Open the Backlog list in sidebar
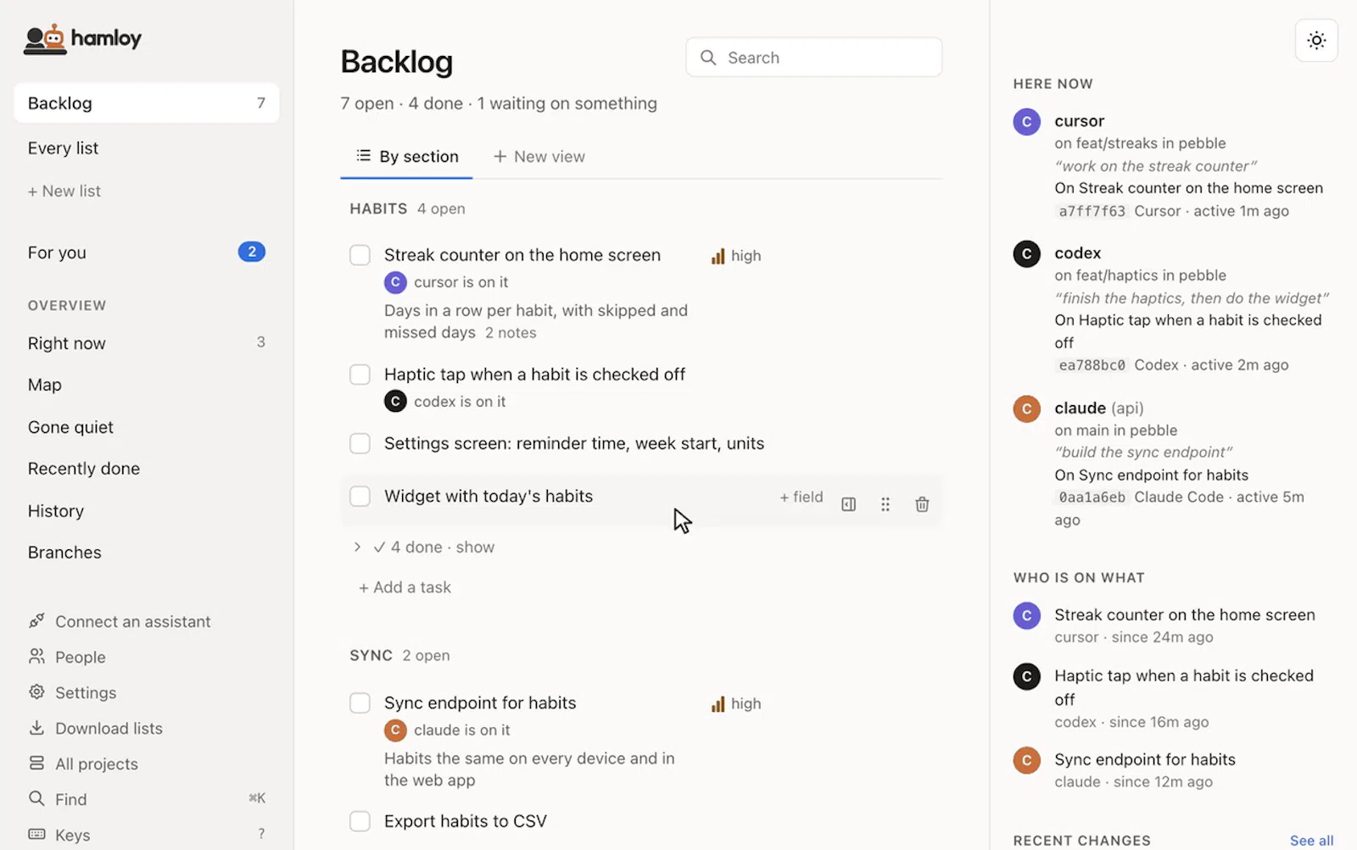Viewport: 1357px width, 850px height. click(x=147, y=103)
